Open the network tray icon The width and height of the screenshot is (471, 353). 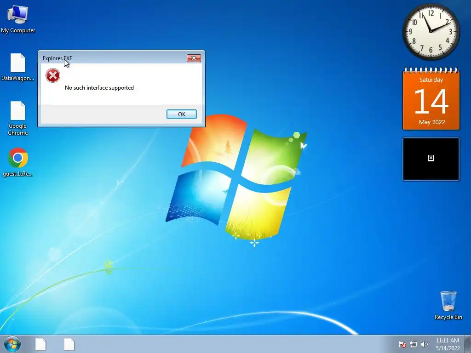(414, 344)
